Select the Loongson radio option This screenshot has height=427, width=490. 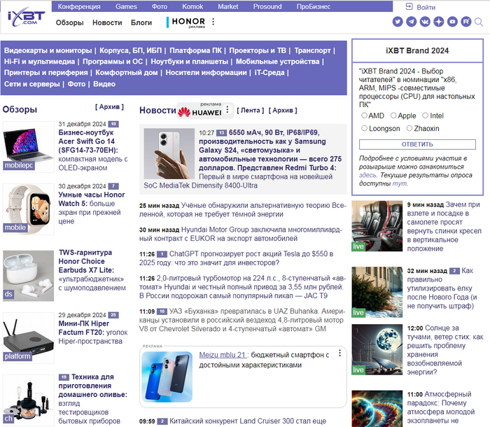click(x=364, y=128)
